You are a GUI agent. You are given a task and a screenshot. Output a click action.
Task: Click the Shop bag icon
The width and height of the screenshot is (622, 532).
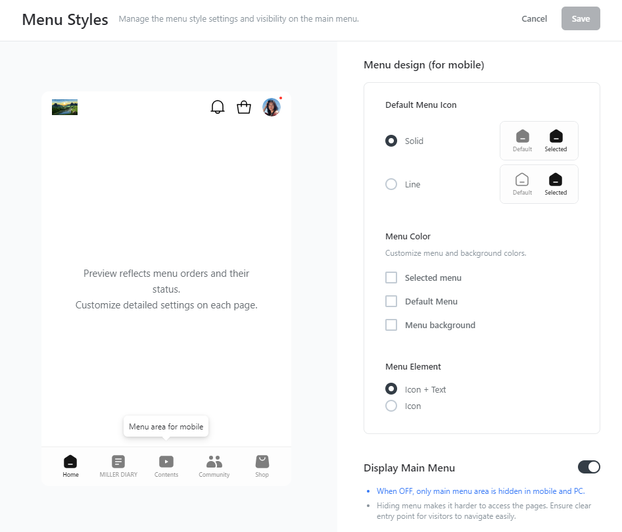[x=262, y=461]
